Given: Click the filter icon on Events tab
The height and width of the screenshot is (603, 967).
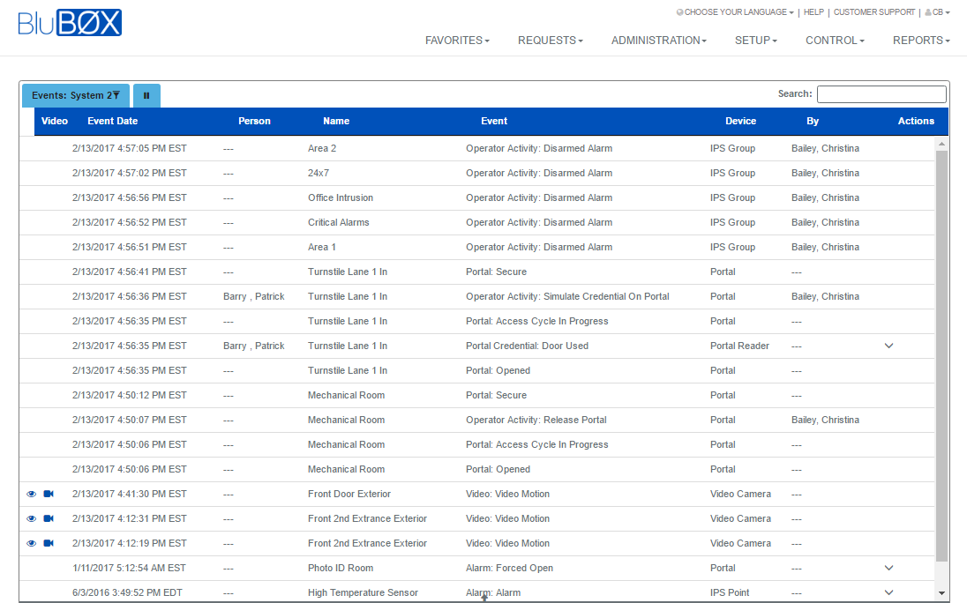Looking at the screenshot, I should tap(116, 95).
